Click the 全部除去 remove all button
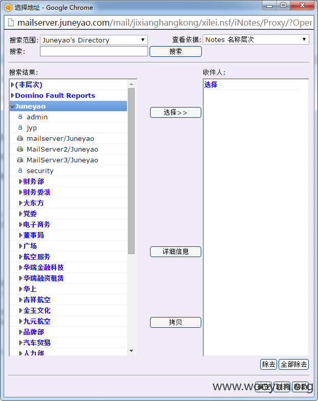 [x=294, y=364]
